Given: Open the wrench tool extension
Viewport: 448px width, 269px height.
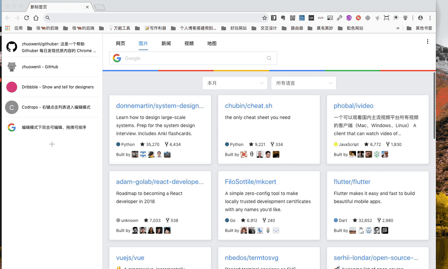Looking at the screenshot, I should (340, 18).
